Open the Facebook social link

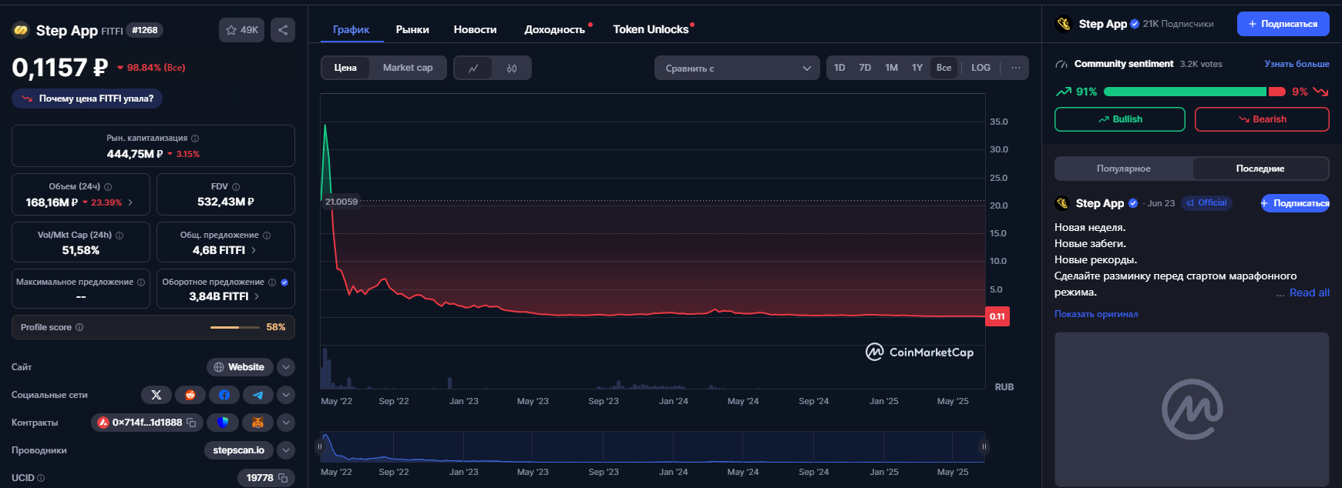224,395
